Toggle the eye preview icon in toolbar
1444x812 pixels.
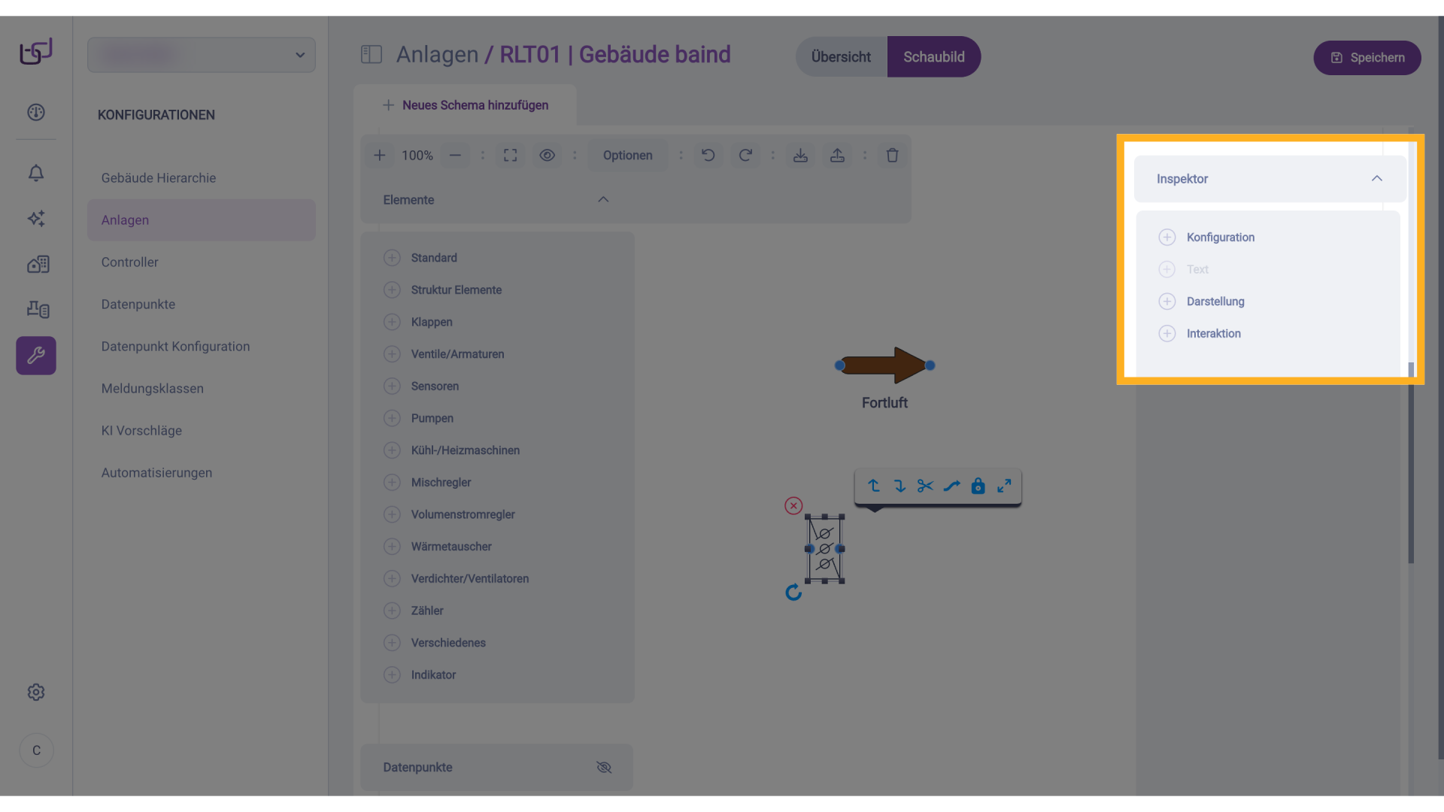[x=547, y=155]
